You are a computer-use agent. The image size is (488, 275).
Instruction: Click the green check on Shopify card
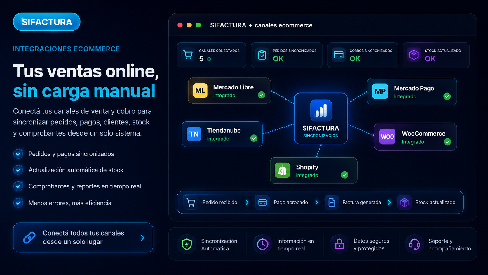[x=345, y=175]
